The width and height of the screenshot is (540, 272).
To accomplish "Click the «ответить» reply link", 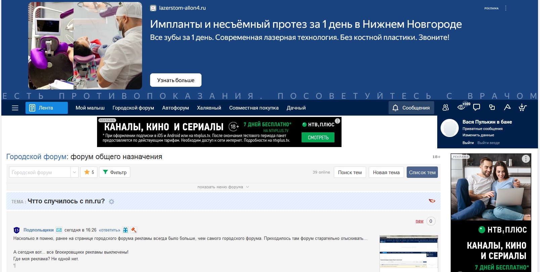I will pos(109,230).
